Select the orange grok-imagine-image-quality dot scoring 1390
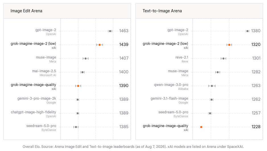Viewport: 267px width, 151px height. [78, 86]
